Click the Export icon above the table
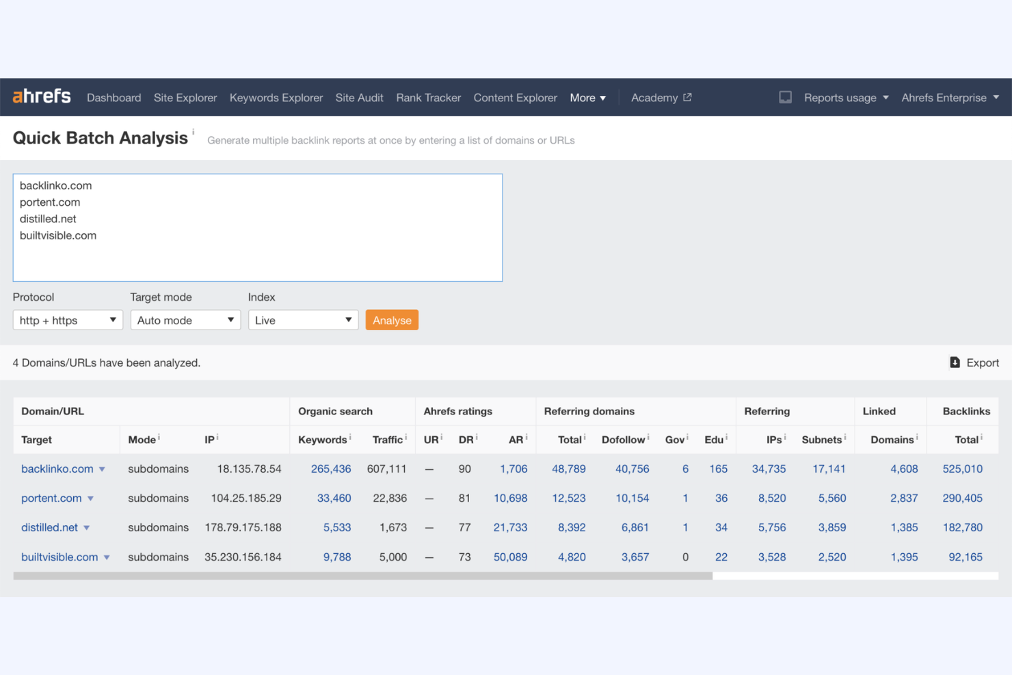Image resolution: width=1012 pixels, height=675 pixels. point(955,362)
